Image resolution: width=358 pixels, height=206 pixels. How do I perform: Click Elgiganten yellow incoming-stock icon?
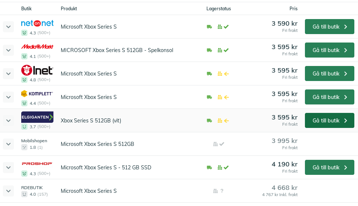point(223,121)
